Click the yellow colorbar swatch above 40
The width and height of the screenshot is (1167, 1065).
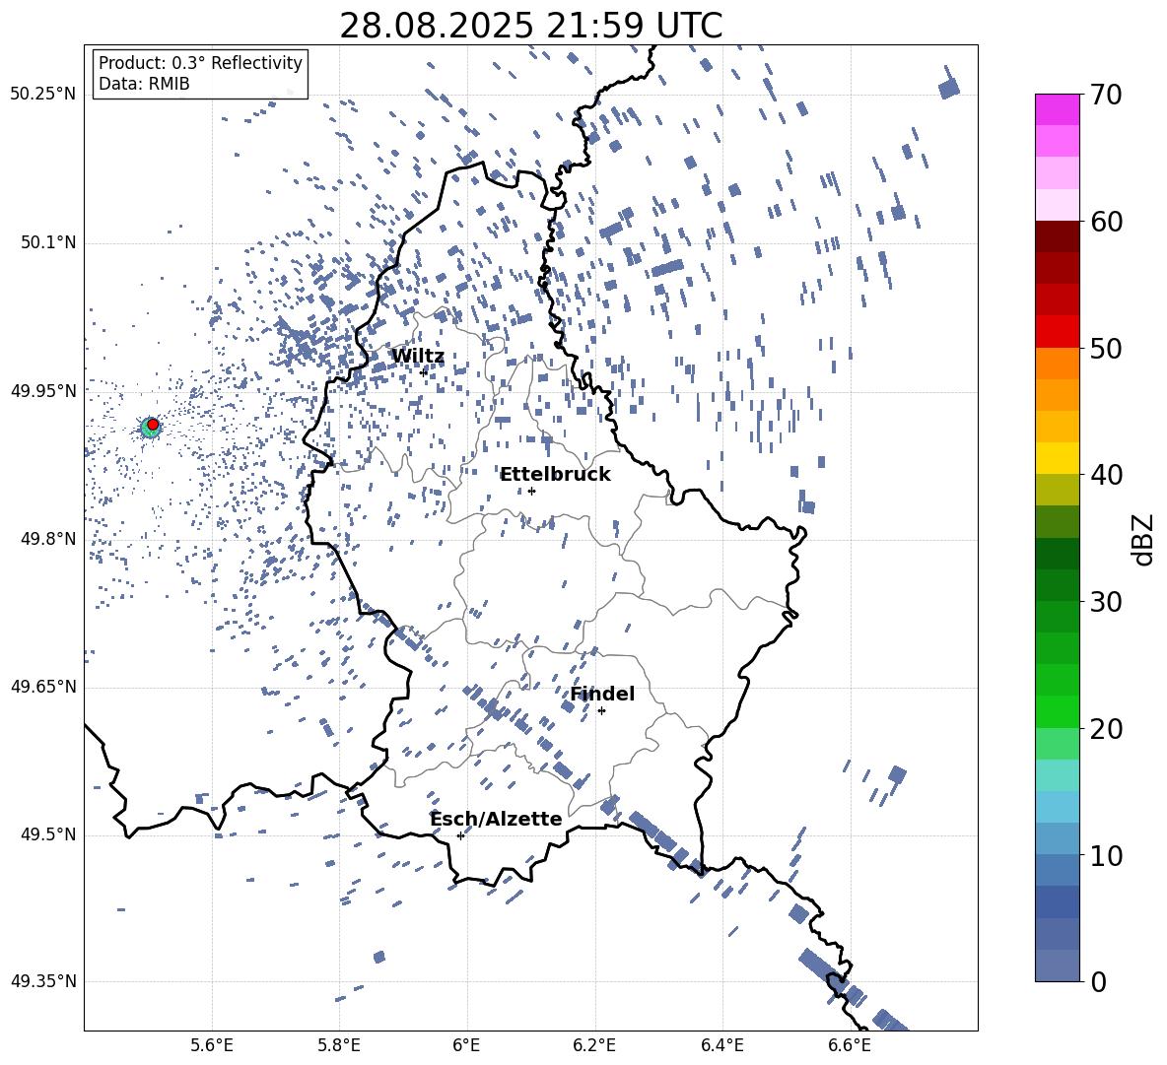tap(1057, 458)
